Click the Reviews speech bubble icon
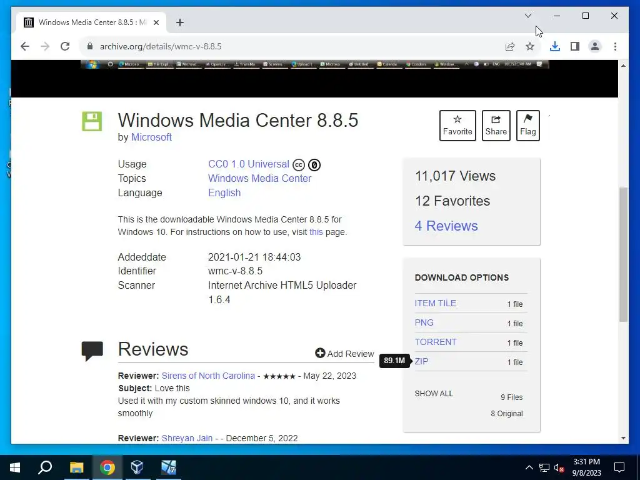Screen dimensions: 640x480 (x=92, y=351)
